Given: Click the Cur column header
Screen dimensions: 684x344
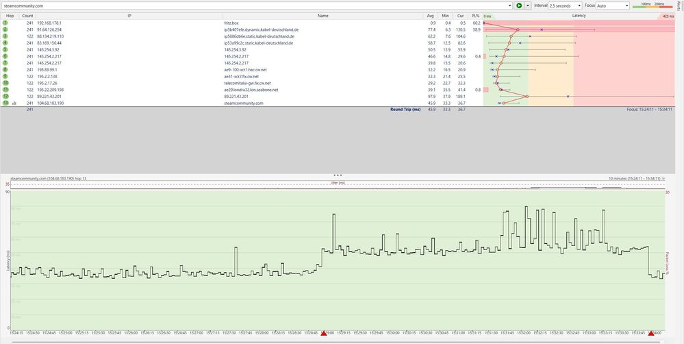Looking at the screenshot, I should [x=460, y=16].
